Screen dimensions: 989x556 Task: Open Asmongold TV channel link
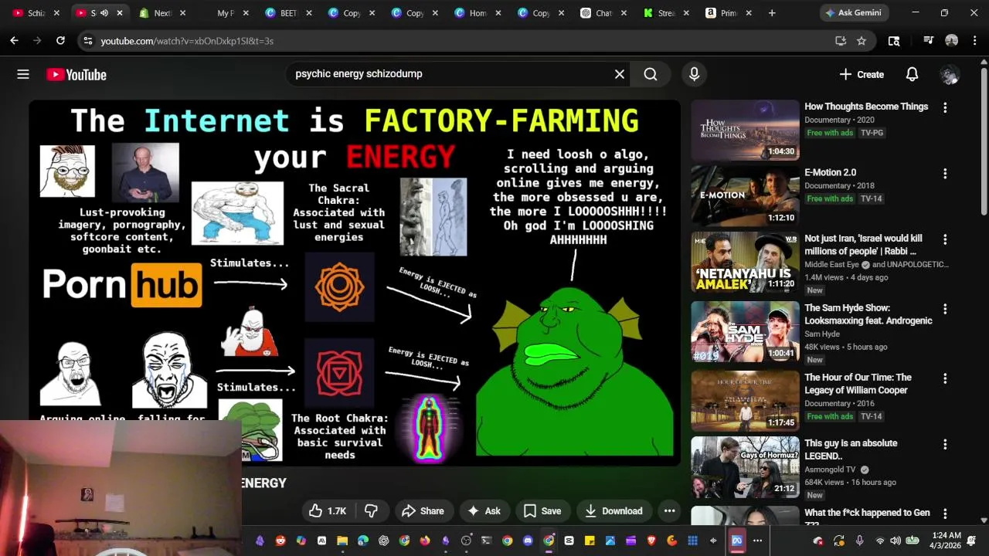pyautogui.click(x=830, y=470)
